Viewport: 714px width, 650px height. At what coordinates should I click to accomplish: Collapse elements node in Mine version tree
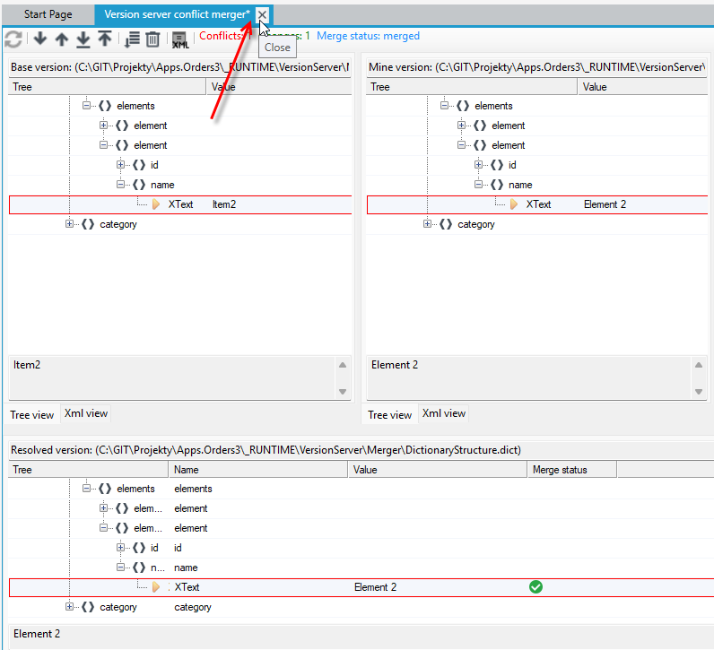tap(444, 105)
